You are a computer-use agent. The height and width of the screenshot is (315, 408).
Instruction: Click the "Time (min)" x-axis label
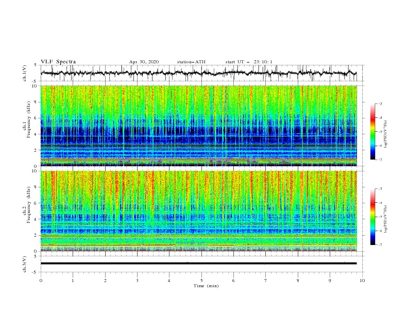(206, 286)
